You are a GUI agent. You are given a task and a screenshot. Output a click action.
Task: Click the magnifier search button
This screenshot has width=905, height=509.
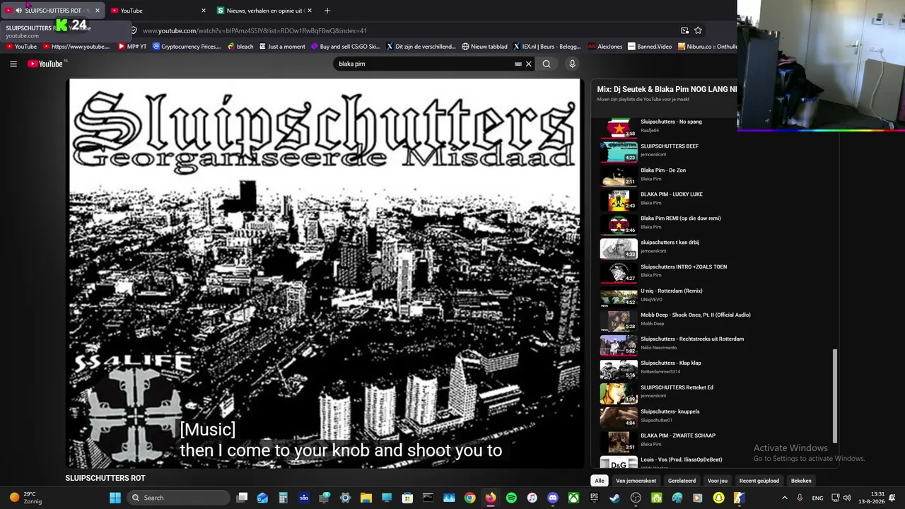(x=547, y=64)
